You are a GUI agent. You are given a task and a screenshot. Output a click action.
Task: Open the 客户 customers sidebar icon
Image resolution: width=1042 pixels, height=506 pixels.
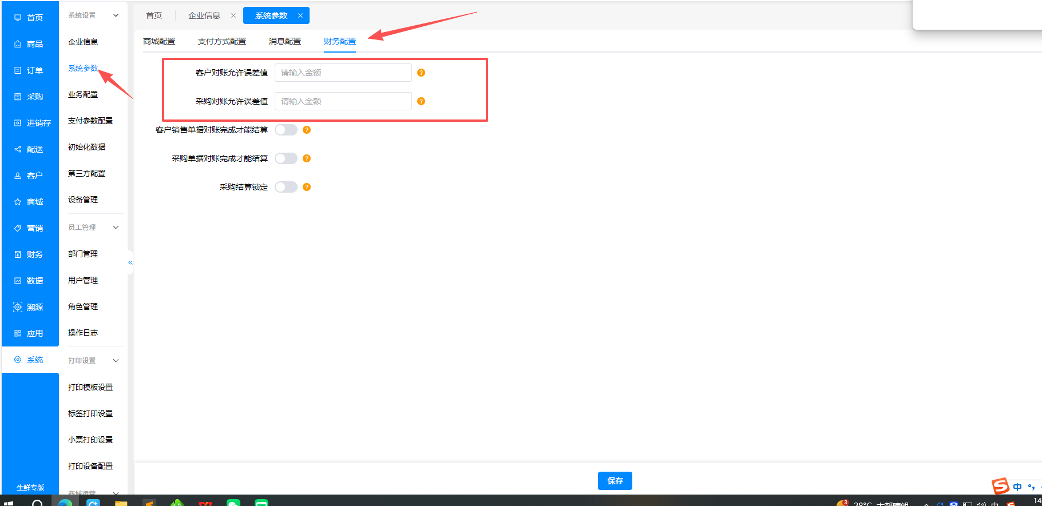click(18, 176)
